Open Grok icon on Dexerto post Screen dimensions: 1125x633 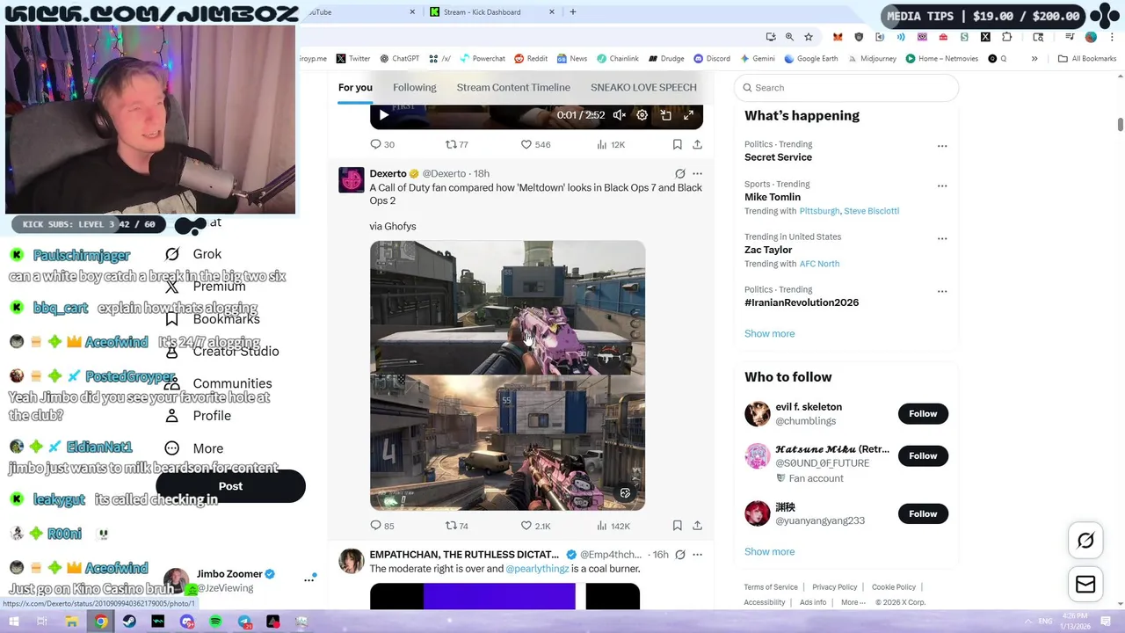coord(679,174)
